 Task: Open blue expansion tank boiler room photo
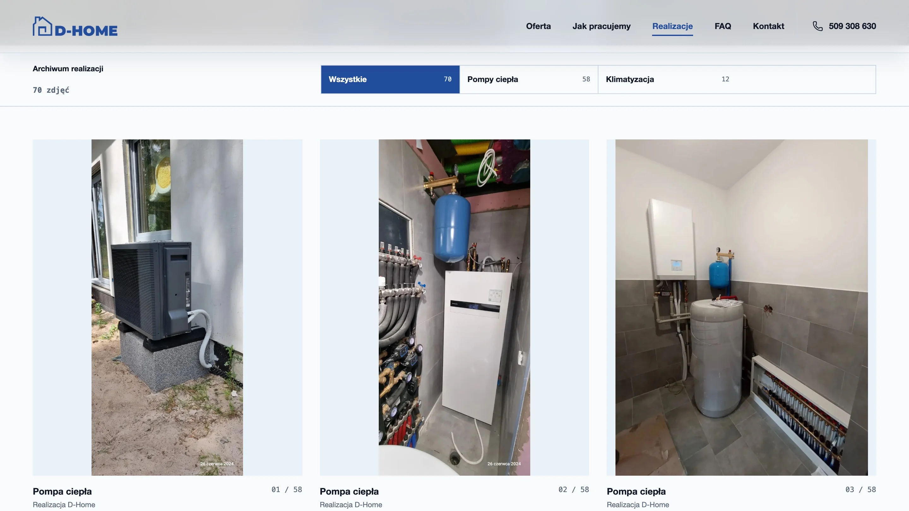point(454,307)
